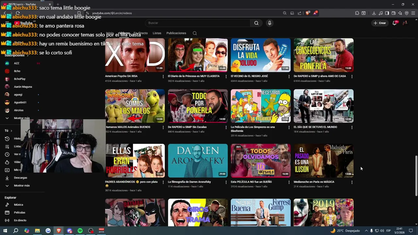
Task: Open options menu for El Diario de la Princesa video
Action: [x=226, y=76]
